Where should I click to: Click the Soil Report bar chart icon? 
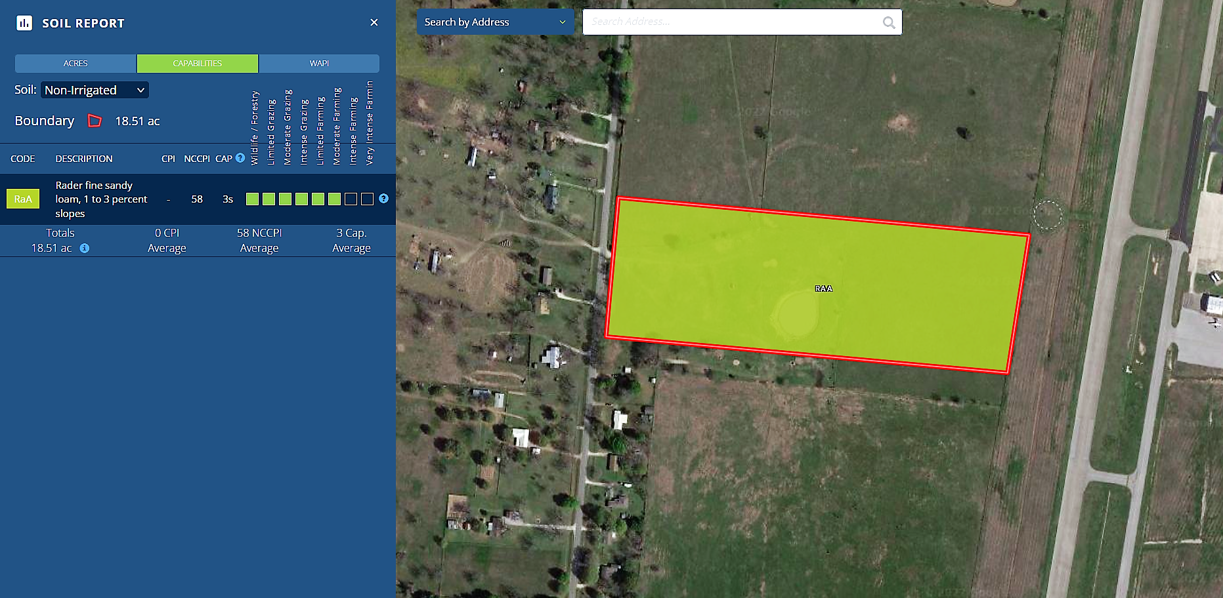click(x=24, y=24)
